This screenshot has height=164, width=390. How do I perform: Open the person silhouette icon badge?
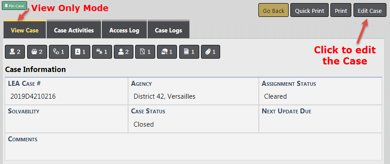click(124, 52)
